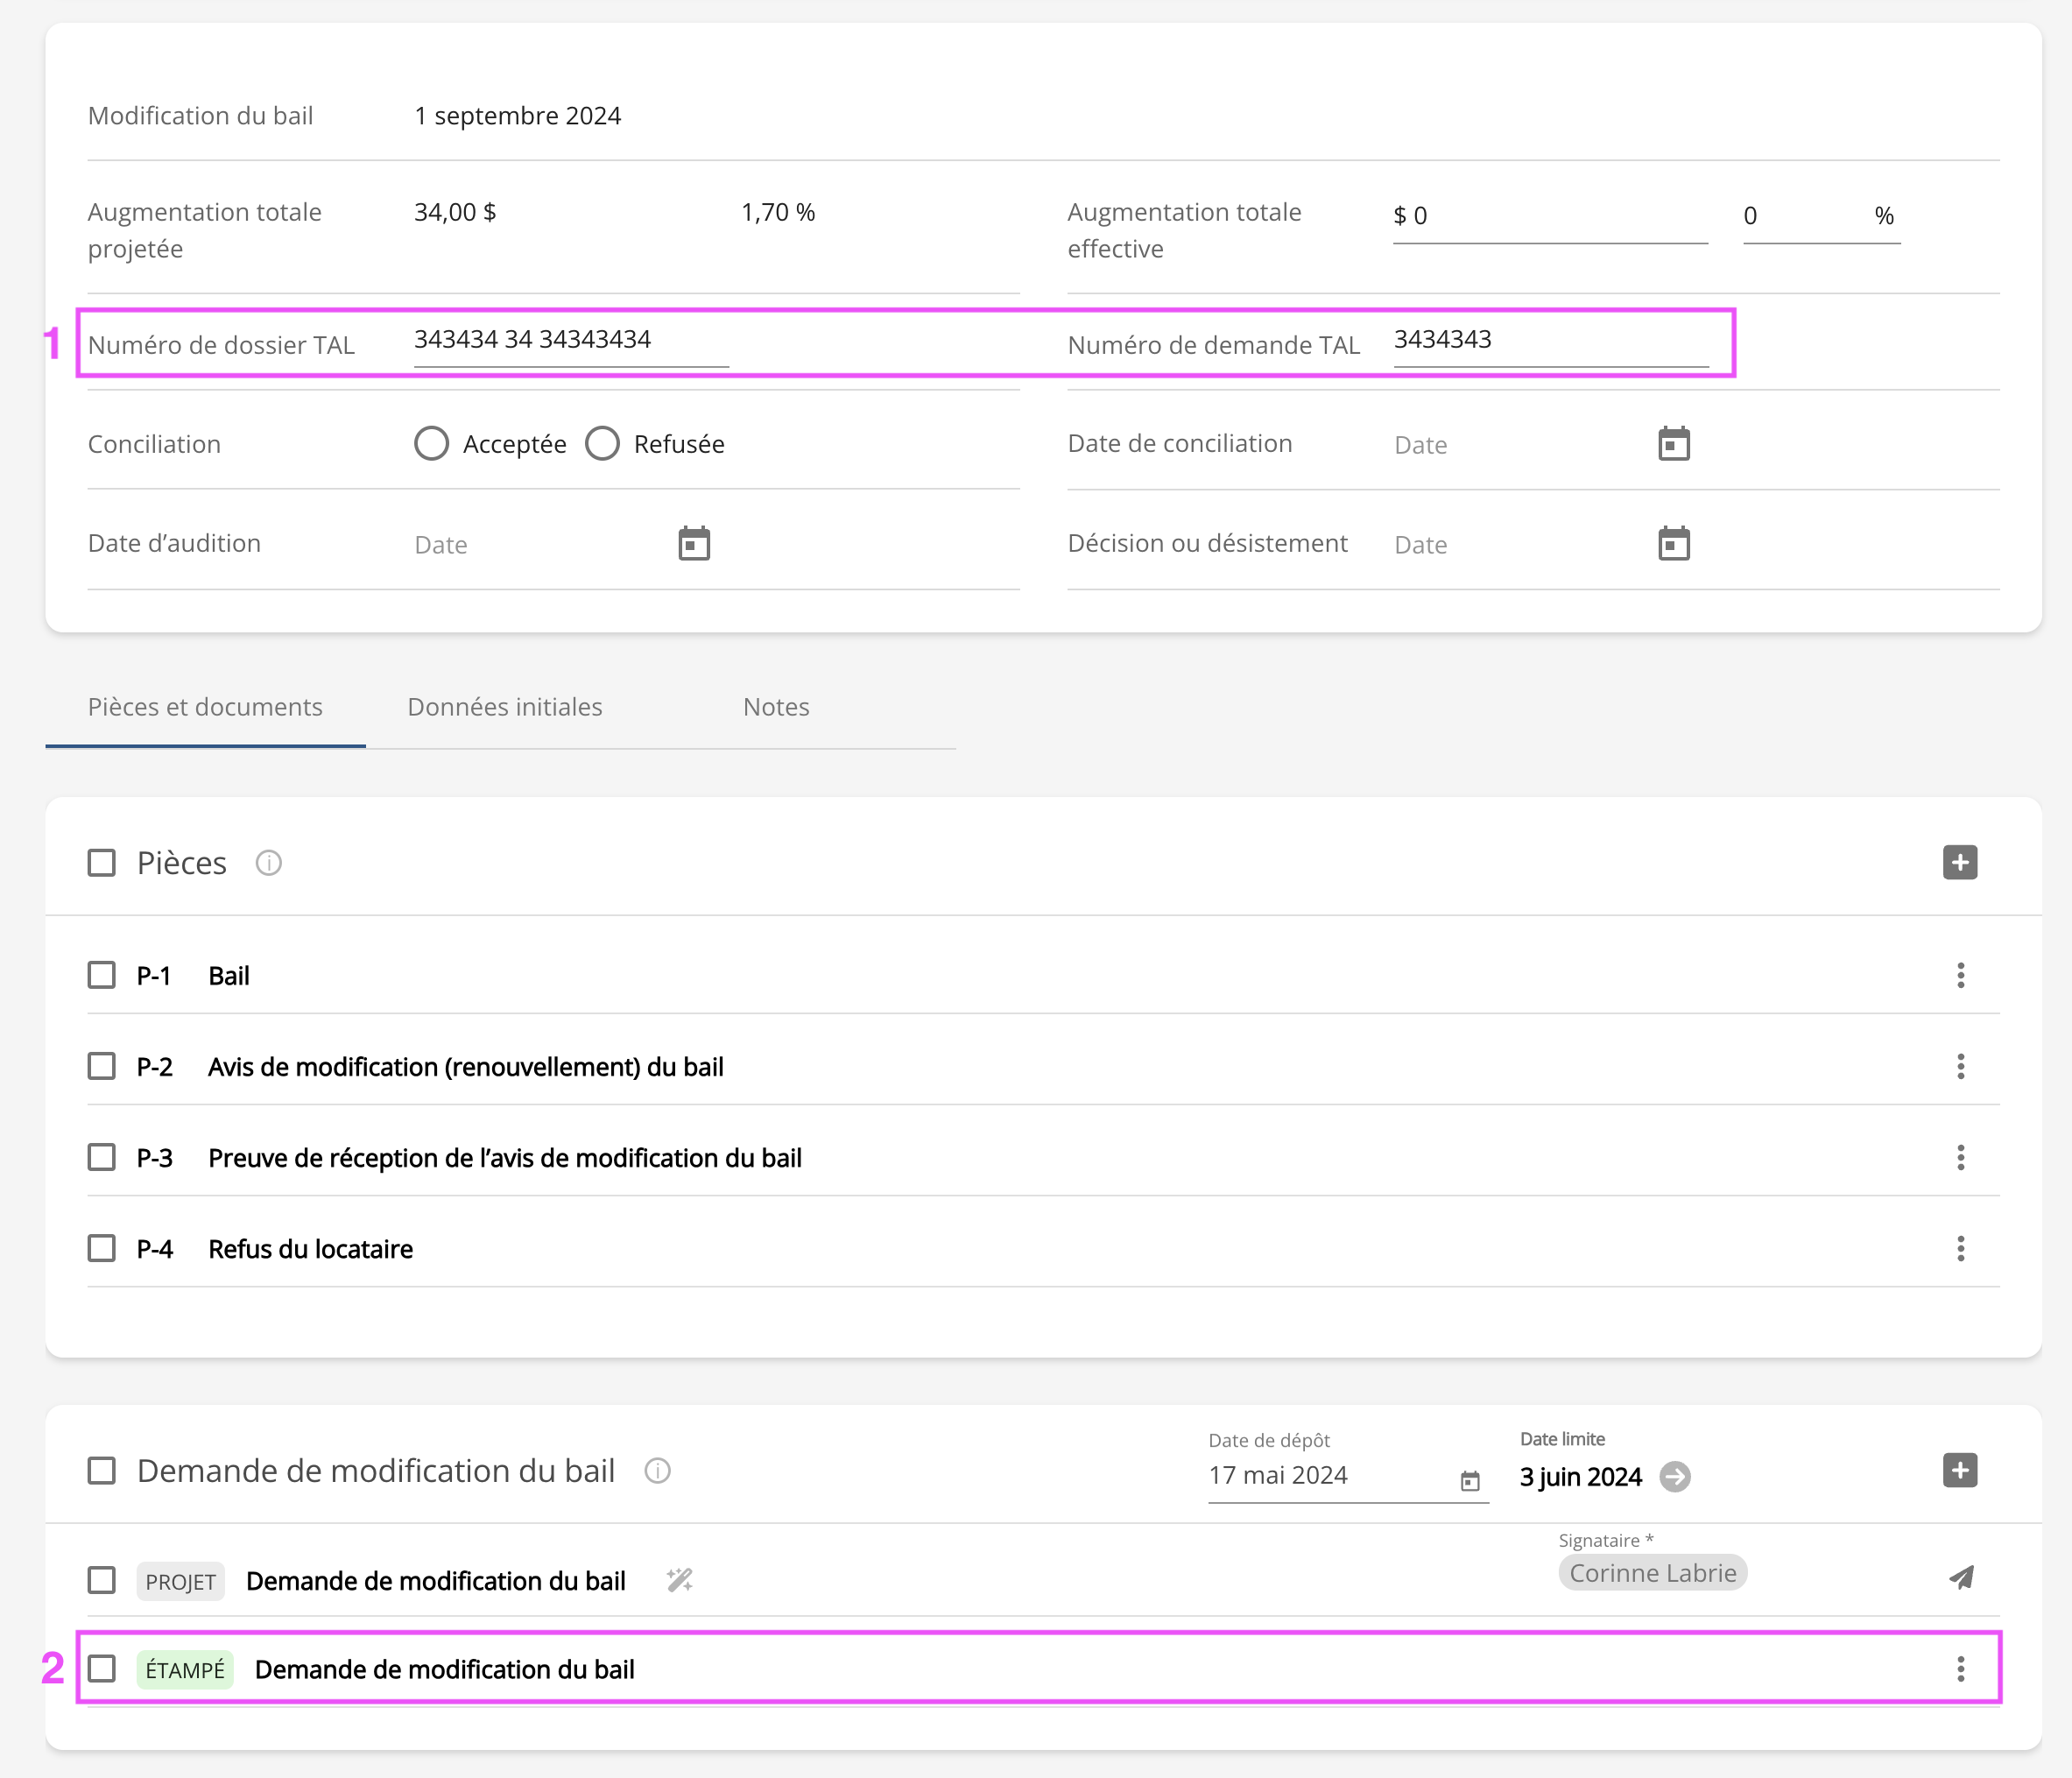Click the send paper plane icon
Viewport: 2072px width, 1778px height.
[1960, 1577]
